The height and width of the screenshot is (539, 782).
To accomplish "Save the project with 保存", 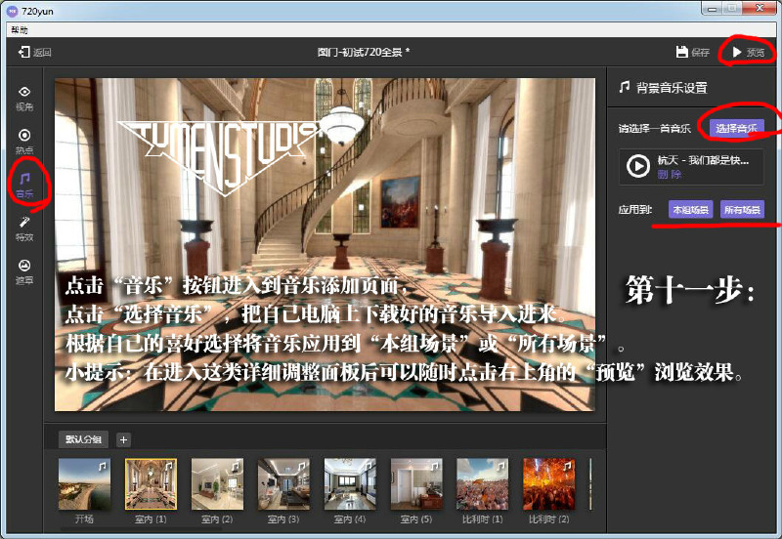I will click(693, 52).
